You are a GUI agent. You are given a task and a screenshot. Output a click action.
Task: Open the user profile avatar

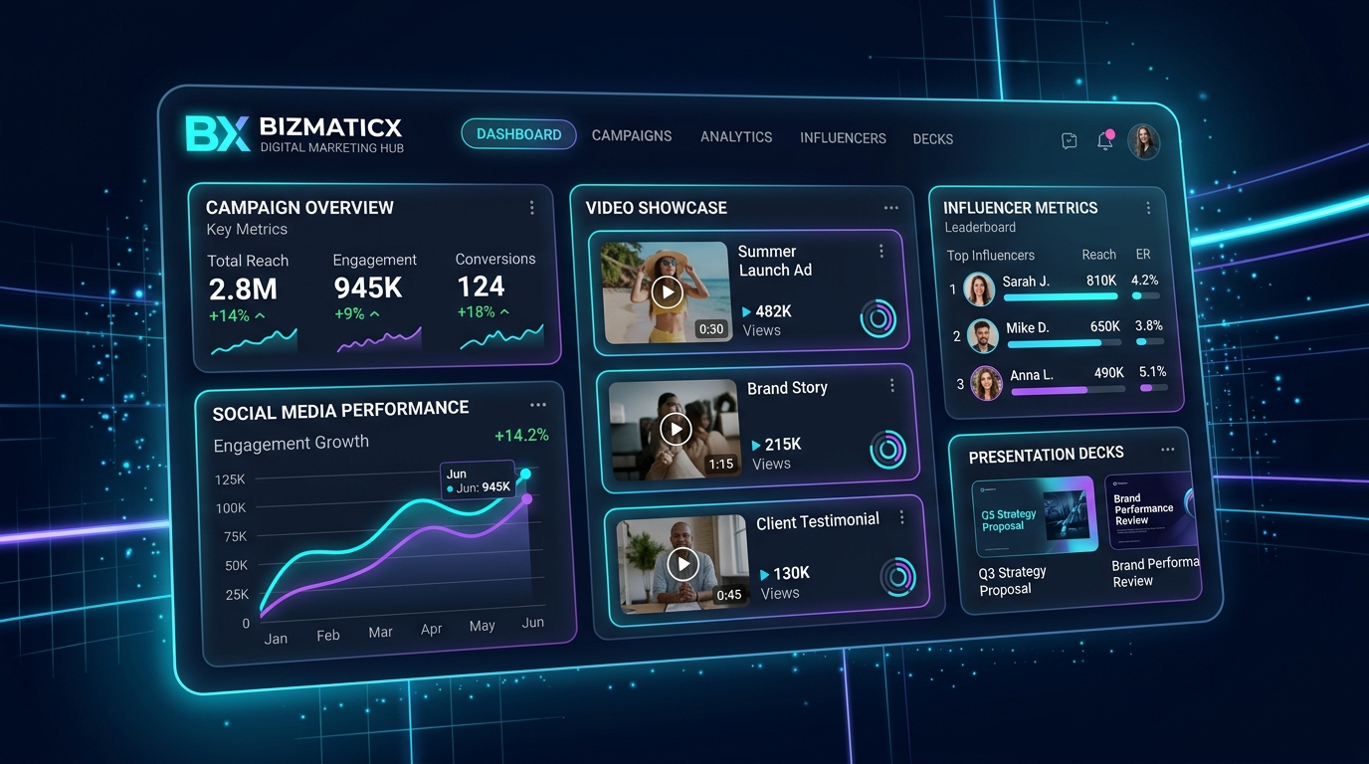[x=1144, y=141]
